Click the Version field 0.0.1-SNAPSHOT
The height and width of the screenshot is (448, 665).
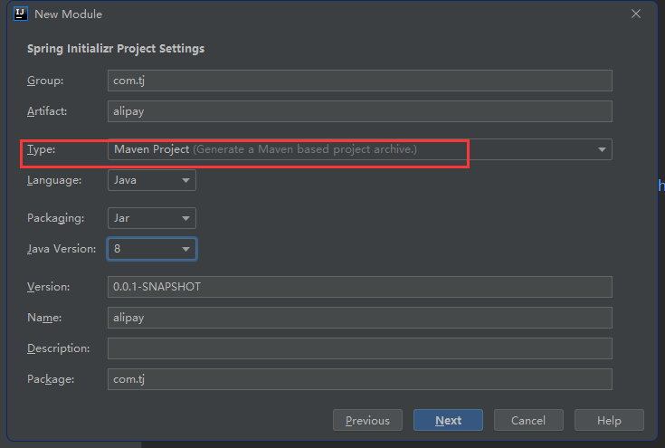359,287
